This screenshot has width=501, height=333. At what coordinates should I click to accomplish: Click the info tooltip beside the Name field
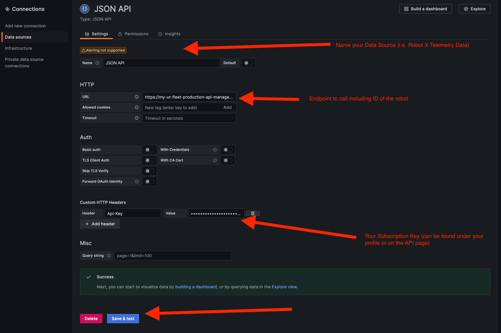click(x=97, y=63)
